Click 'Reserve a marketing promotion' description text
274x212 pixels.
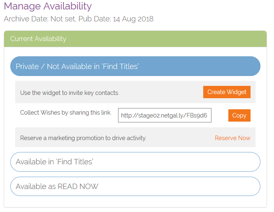click(83, 138)
